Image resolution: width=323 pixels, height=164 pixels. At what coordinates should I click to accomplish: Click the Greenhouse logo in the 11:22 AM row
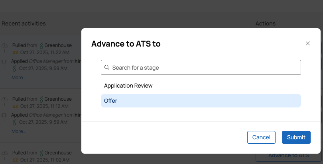[41, 45]
